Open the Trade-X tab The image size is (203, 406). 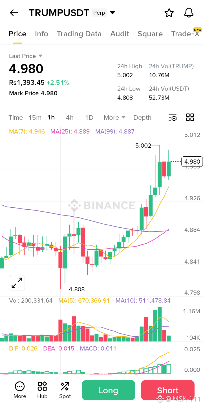pos(185,34)
